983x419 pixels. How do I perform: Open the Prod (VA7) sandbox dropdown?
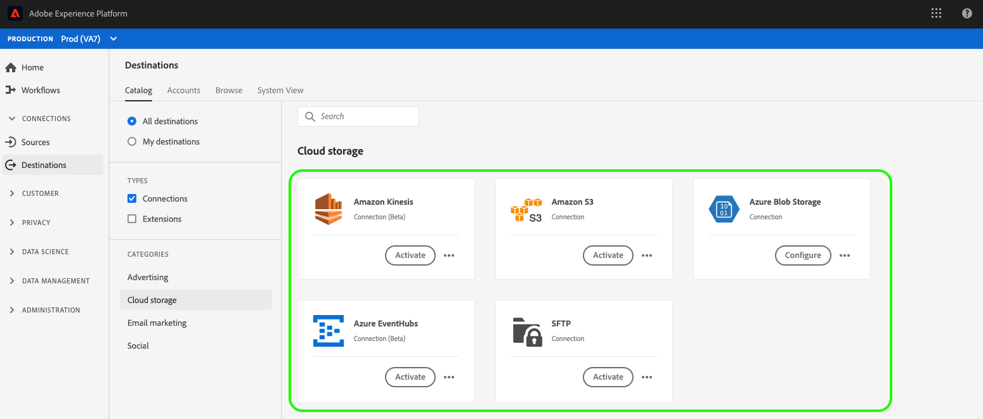89,39
